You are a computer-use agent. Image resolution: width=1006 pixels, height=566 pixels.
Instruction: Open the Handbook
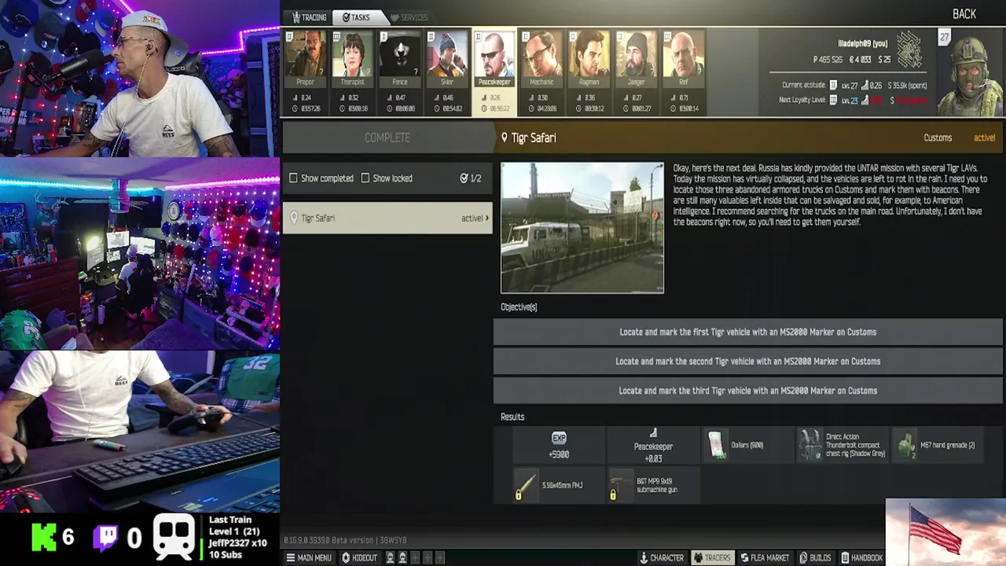(x=861, y=557)
